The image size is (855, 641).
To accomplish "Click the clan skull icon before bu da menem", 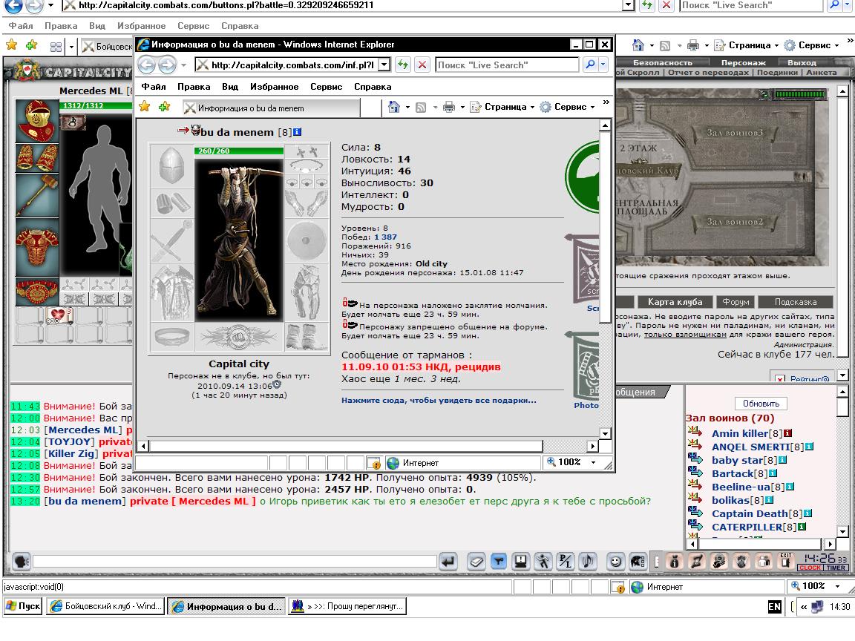I will click(196, 130).
